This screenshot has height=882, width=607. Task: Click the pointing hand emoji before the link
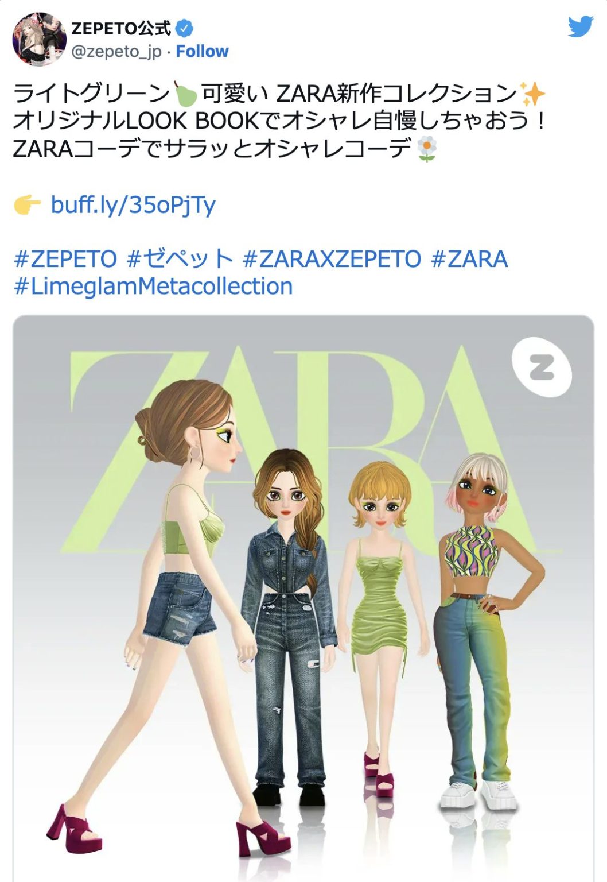tap(27, 204)
